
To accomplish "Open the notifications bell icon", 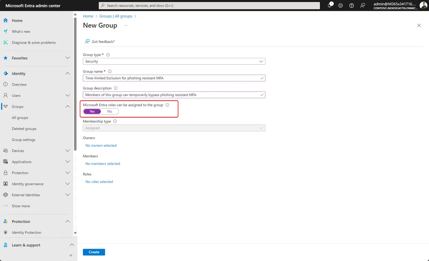I will [330, 5].
